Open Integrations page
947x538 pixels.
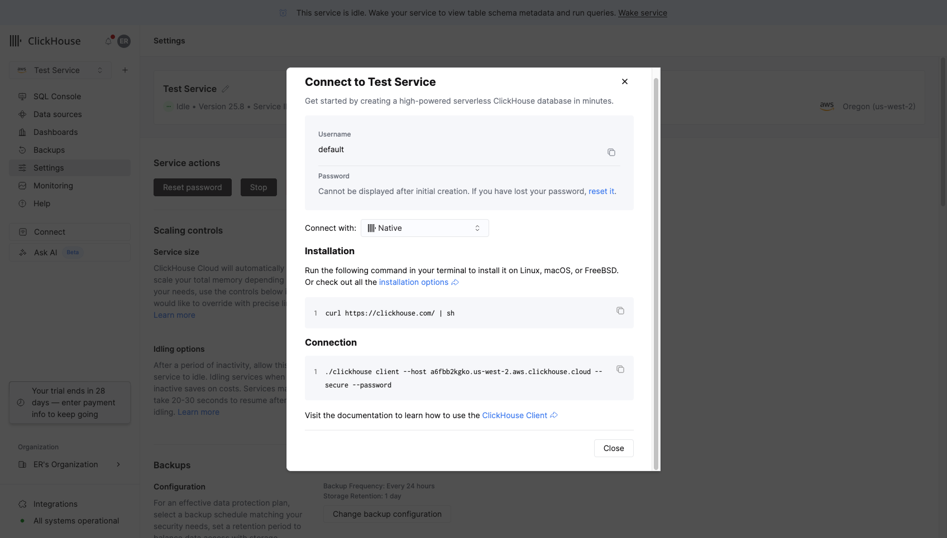pos(70,504)
